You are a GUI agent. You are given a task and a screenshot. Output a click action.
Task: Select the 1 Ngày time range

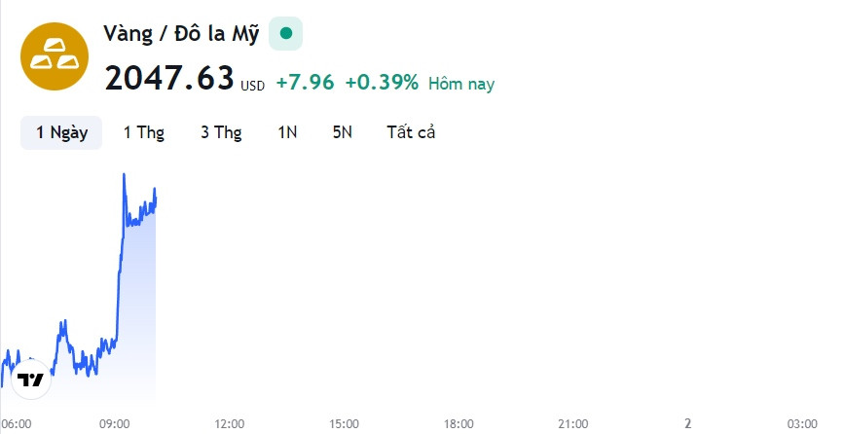click(x=61, y=132)
